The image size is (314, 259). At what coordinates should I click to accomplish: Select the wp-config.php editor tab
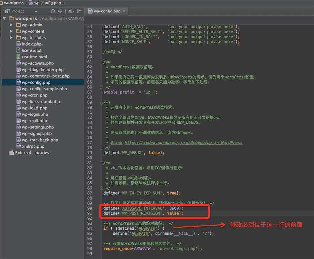click(x=107, y=11)
